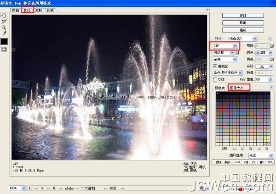Select the Hand tool
276x194 pixels.
(x=4, y=15)
